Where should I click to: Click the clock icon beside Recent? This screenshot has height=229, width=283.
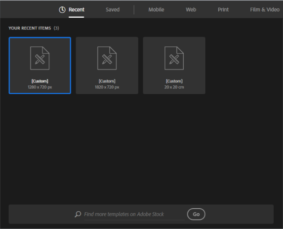[62, 10]
